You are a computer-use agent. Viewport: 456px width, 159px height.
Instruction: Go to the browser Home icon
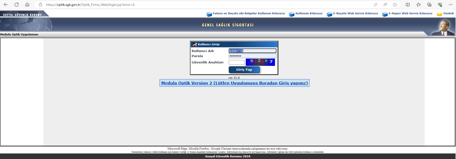(27, 5)
